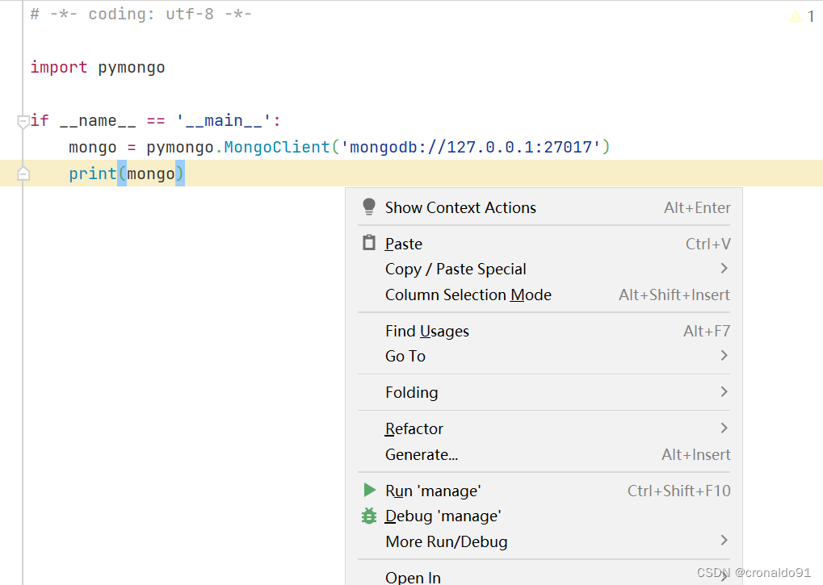Click the 'mongo' variable inside print parentheses

point(151,173)
